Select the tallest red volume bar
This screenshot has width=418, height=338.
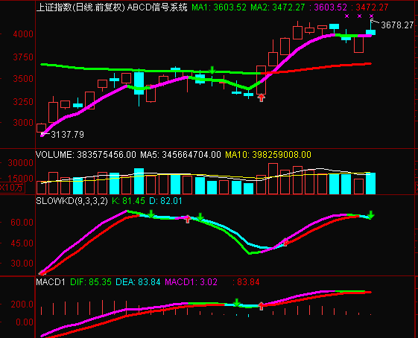(x=273, y=179)
